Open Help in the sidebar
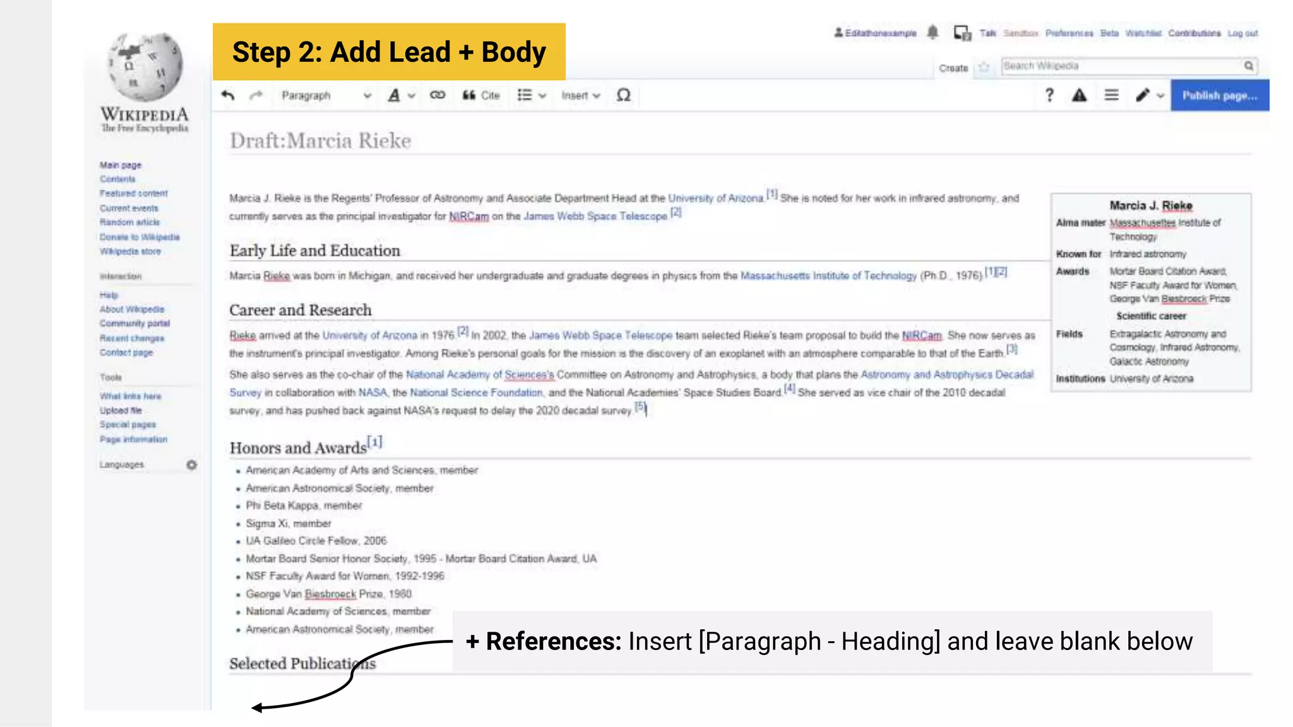The width and height of the screenshot is (1293, 727). [109, 295]
